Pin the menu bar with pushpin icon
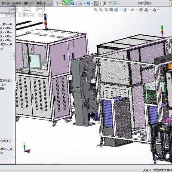Screen dimensions: 172x172 coord(50,3)
